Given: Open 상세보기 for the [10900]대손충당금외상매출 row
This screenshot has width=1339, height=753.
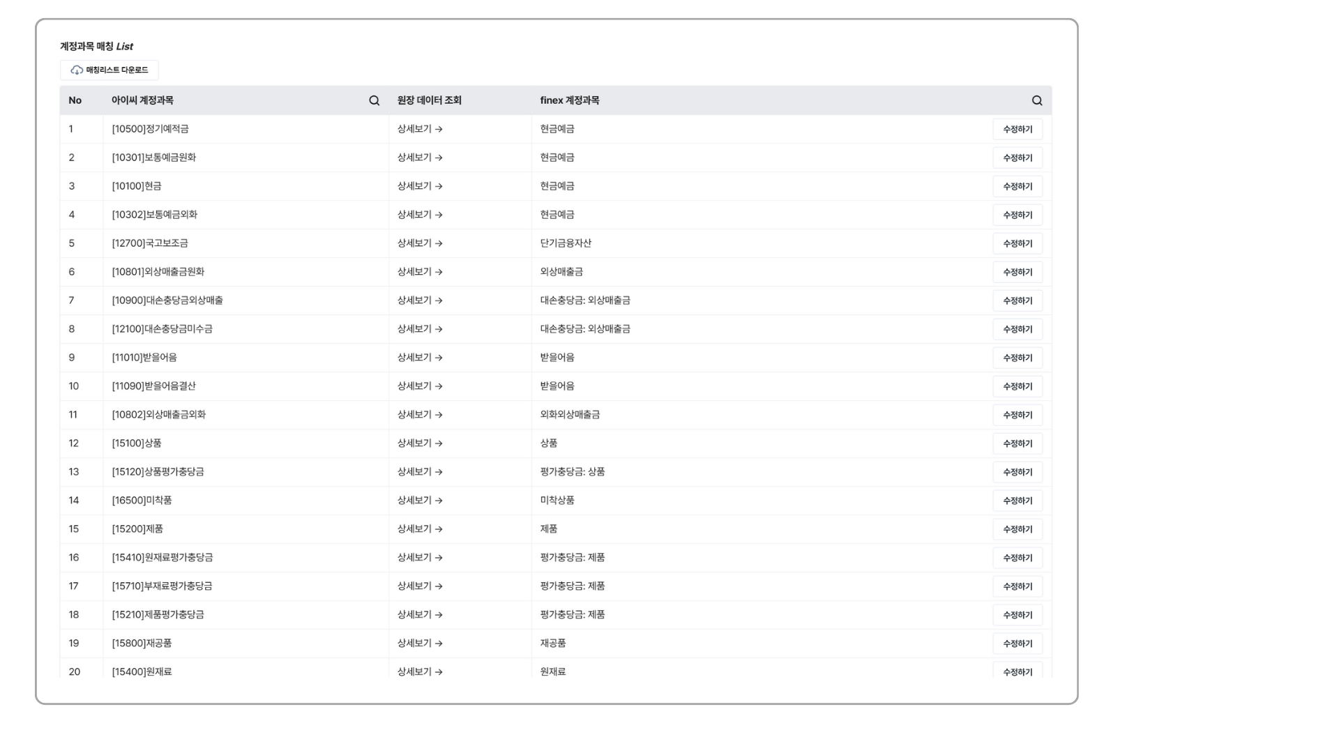Looking at the screenshot, I should click(420, 301).
